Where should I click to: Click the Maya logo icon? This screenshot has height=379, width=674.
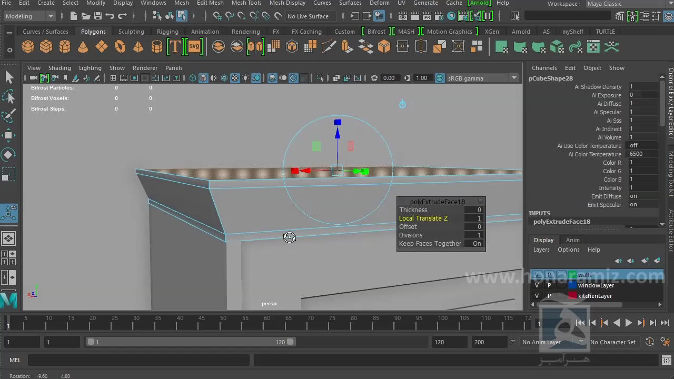9,301
